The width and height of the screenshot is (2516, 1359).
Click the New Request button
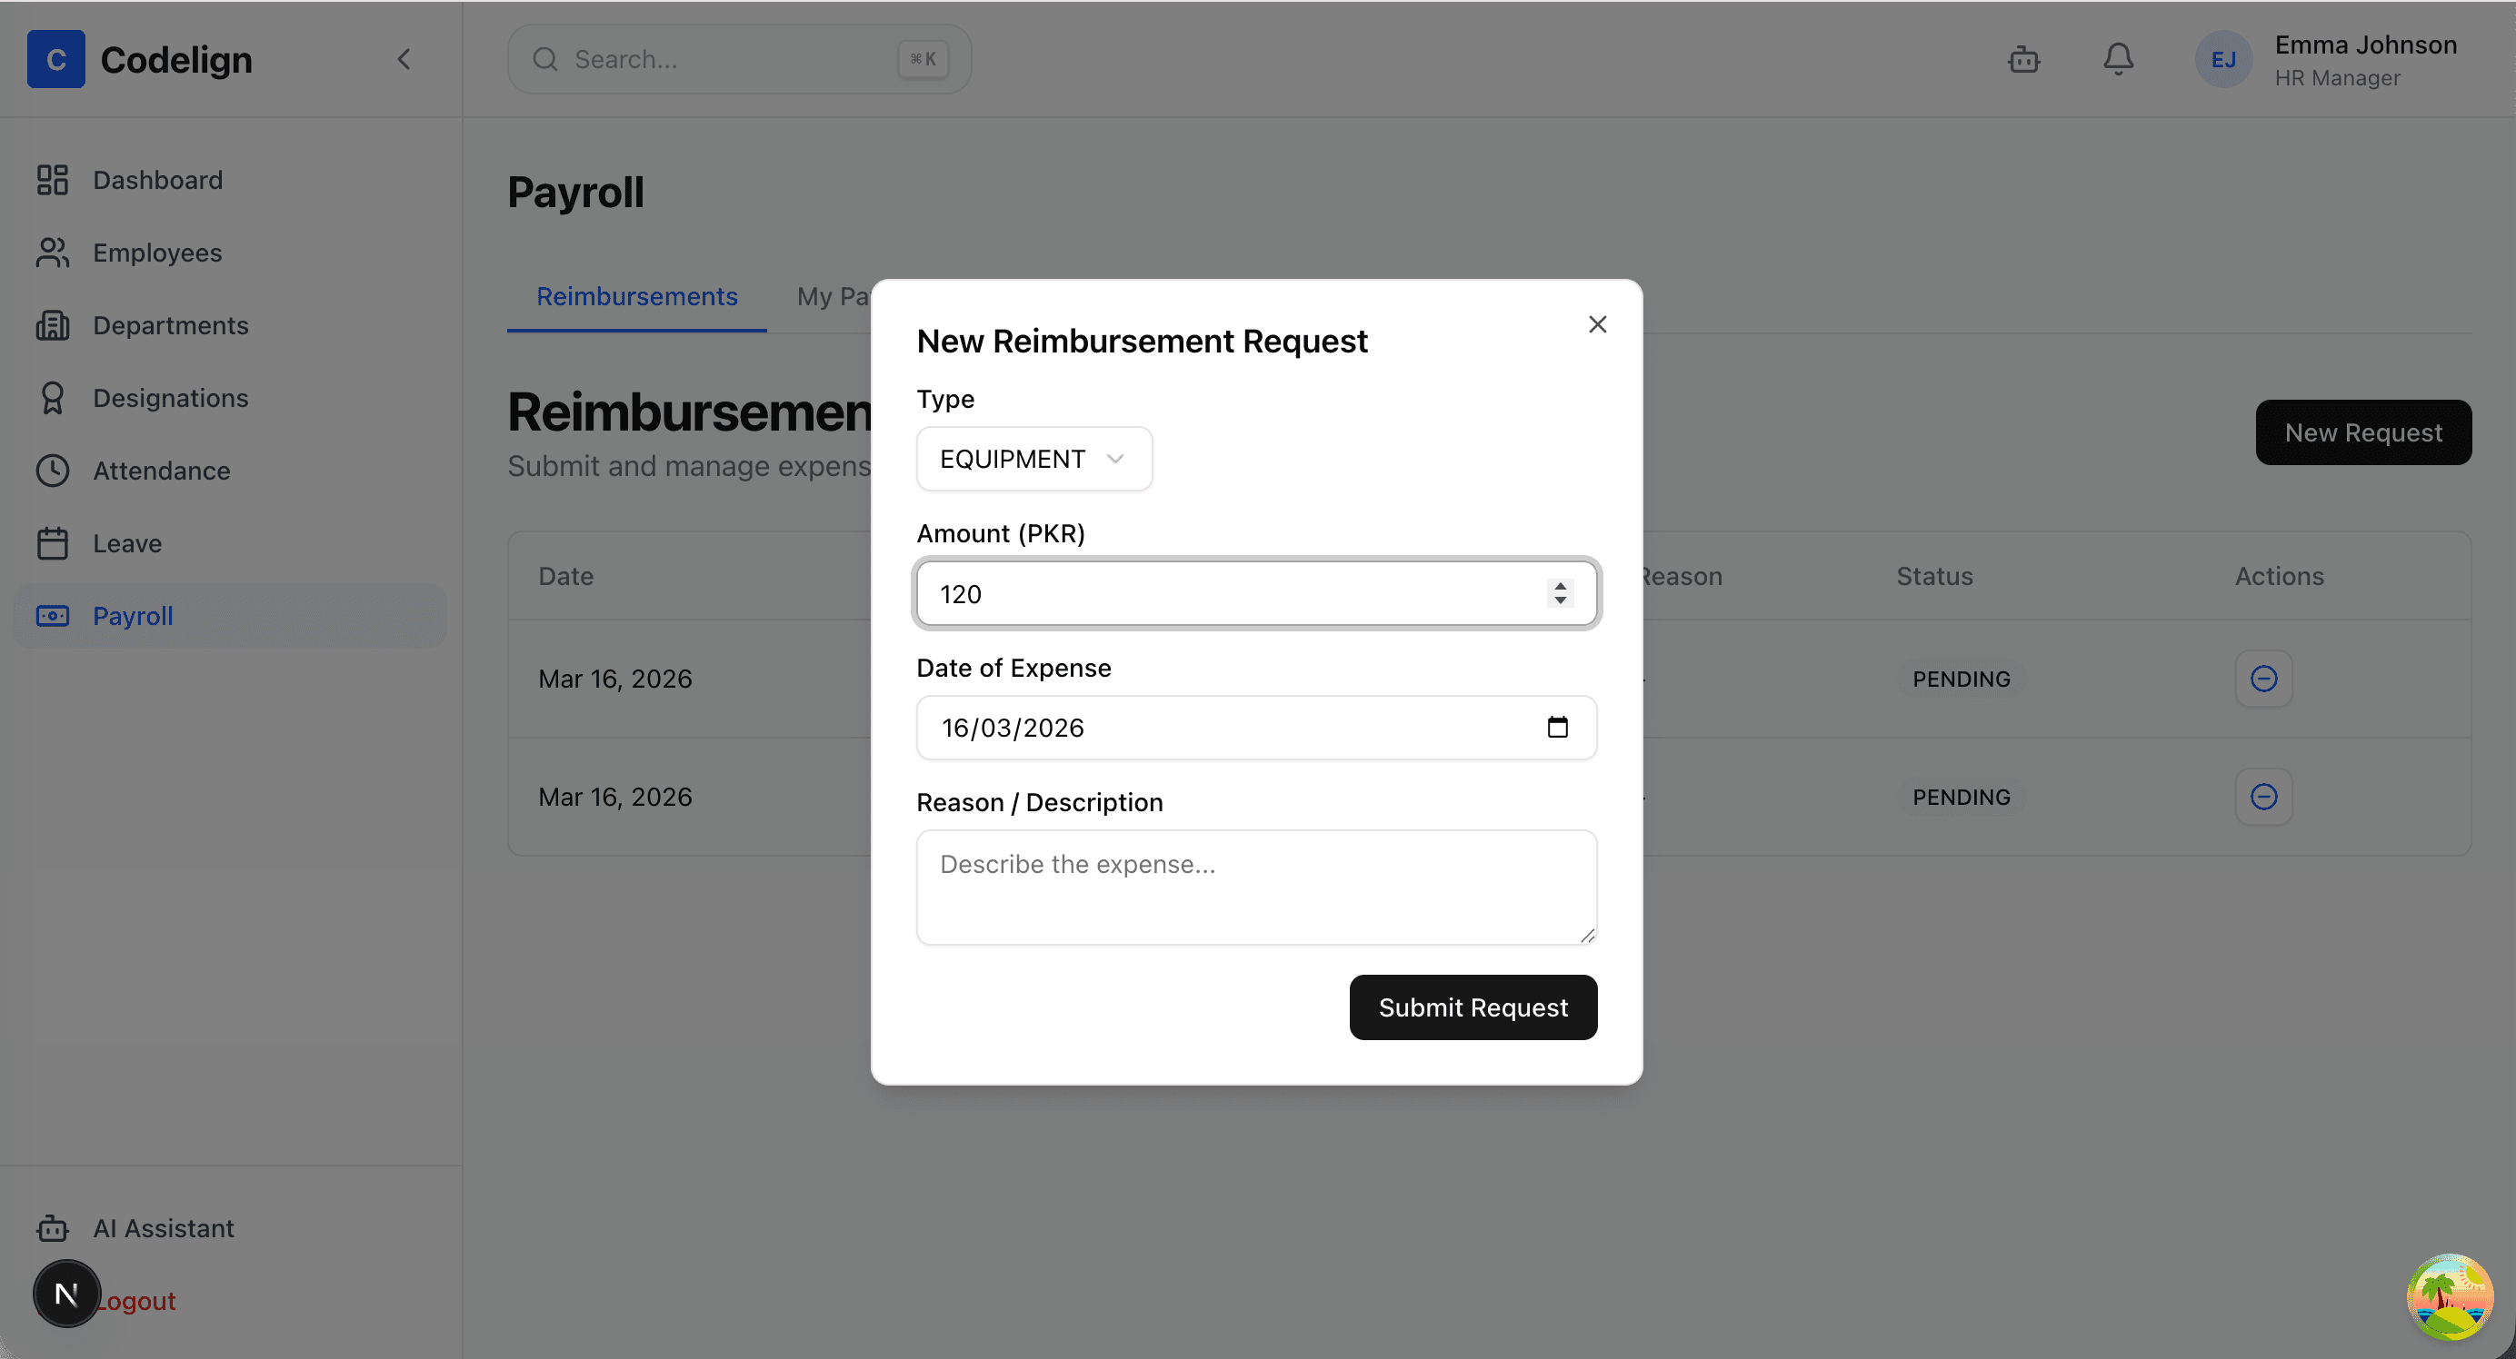point(2362,432)
